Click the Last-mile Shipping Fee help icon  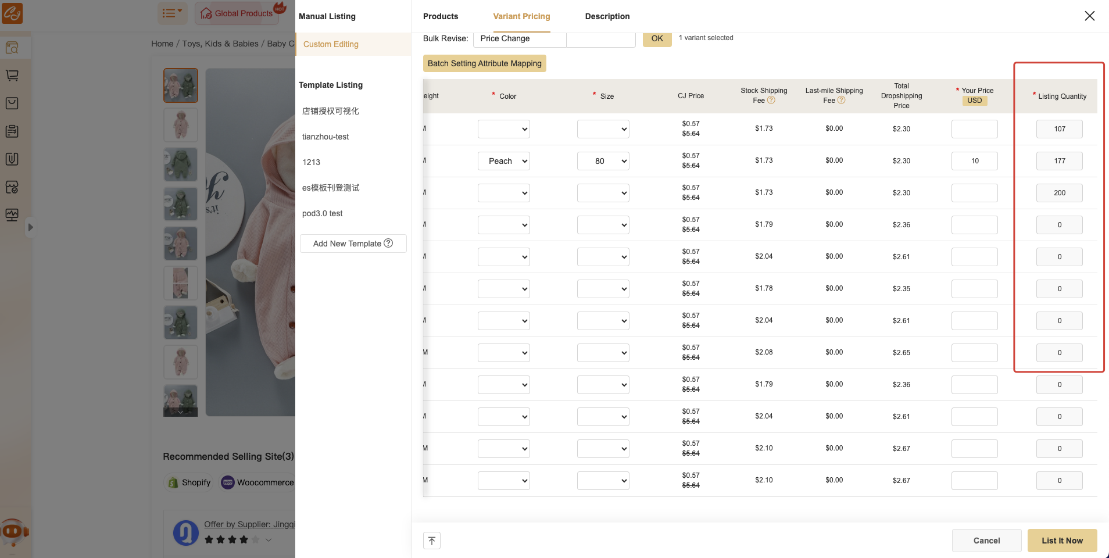coord(841,101)
